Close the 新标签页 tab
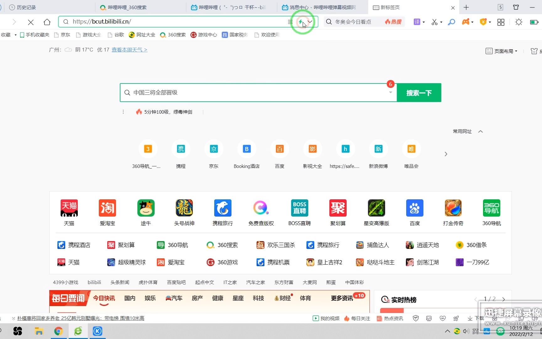542x339 pixels. (453, 8)
